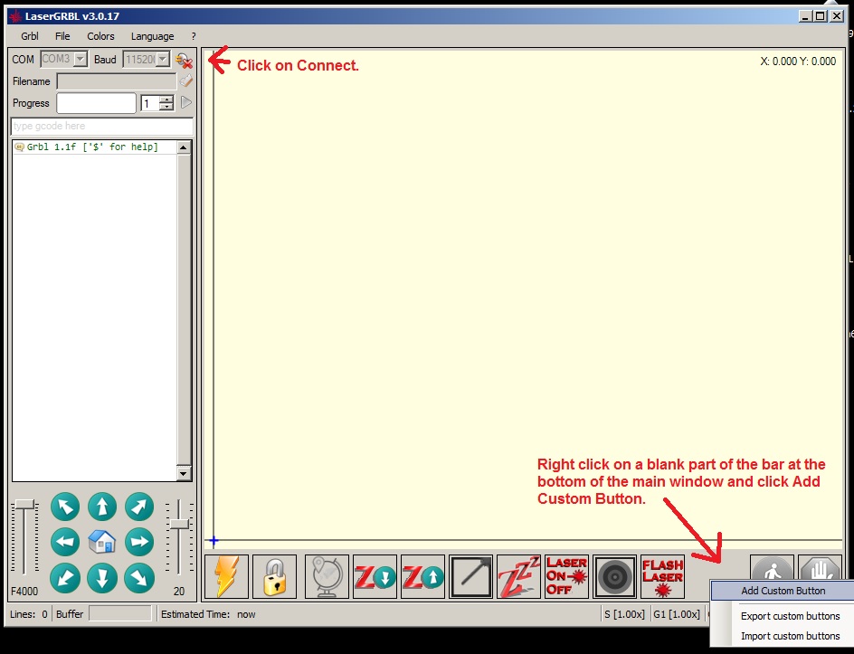This screenshot has width=854, height=654.
Task: Click the hand feed-hold button
Action: (x=820, y=568)
